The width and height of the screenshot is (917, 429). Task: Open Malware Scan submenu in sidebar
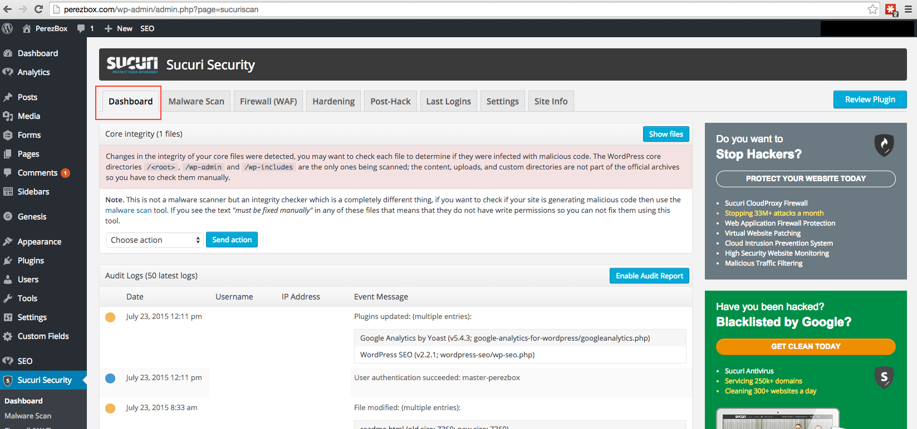[28, 416]
